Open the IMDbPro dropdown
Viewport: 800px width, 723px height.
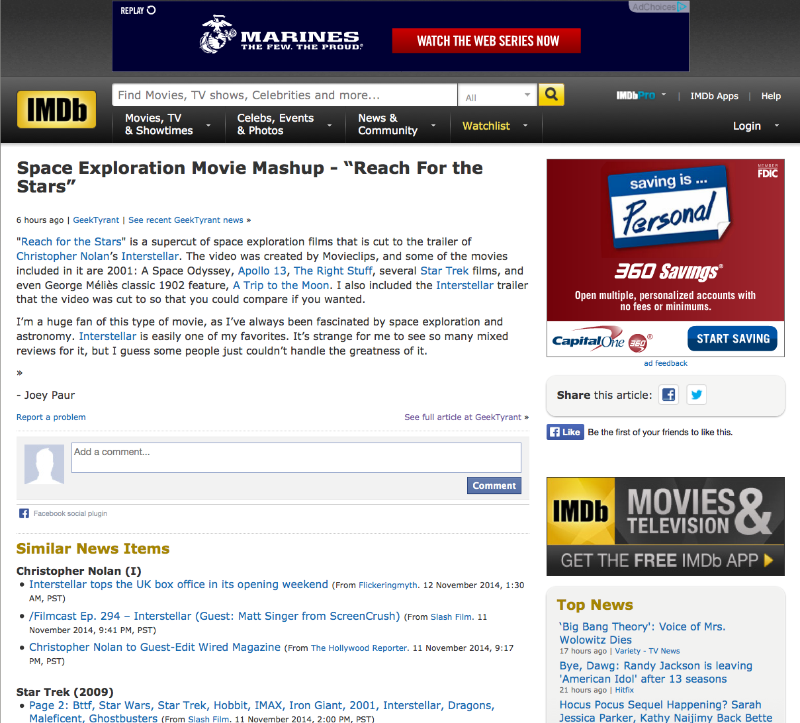pyautogui.click(x=641, y=96)
